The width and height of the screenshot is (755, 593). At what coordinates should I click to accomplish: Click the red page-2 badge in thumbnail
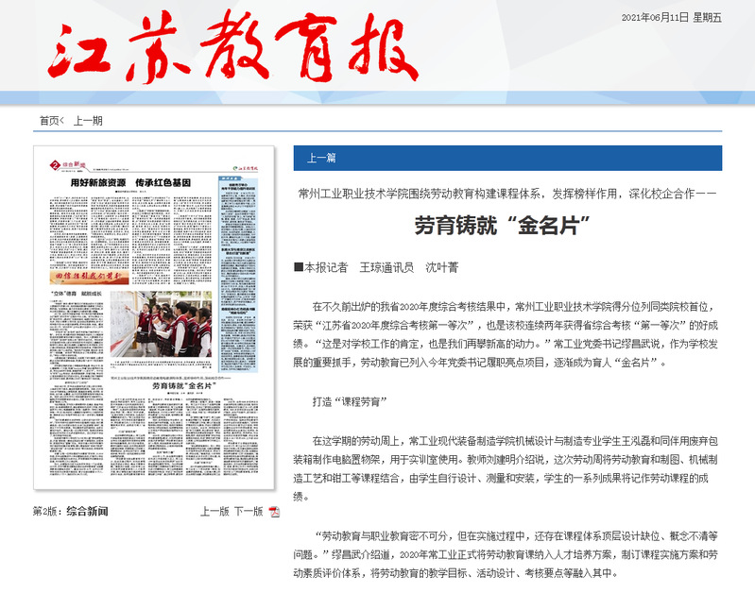click(x=54, y=165)
